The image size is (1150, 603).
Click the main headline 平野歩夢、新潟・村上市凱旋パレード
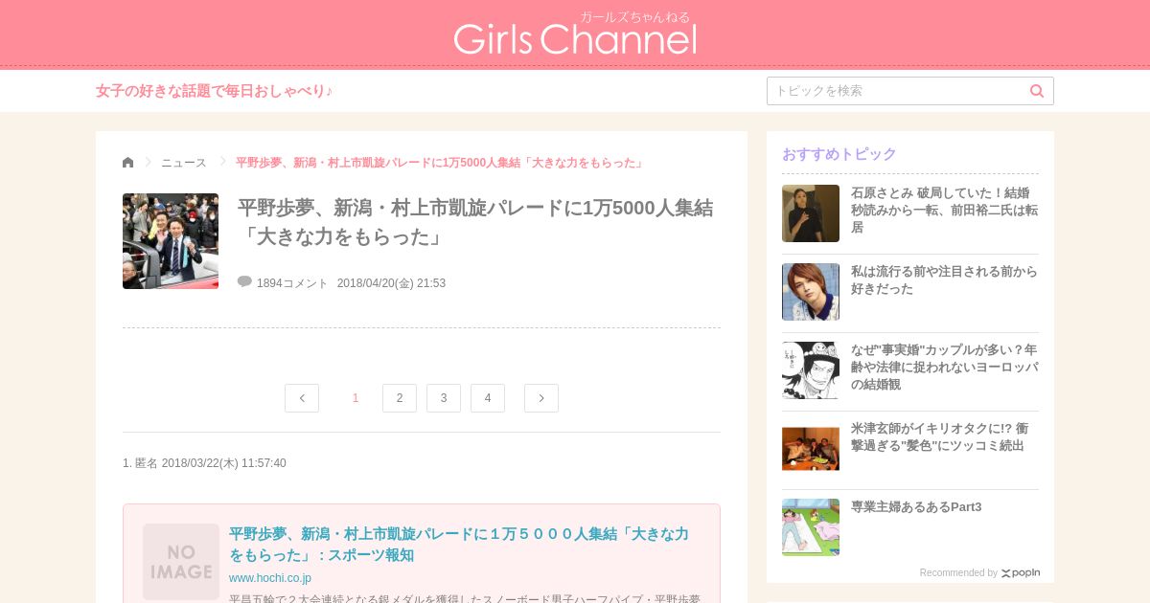point(475,222)
